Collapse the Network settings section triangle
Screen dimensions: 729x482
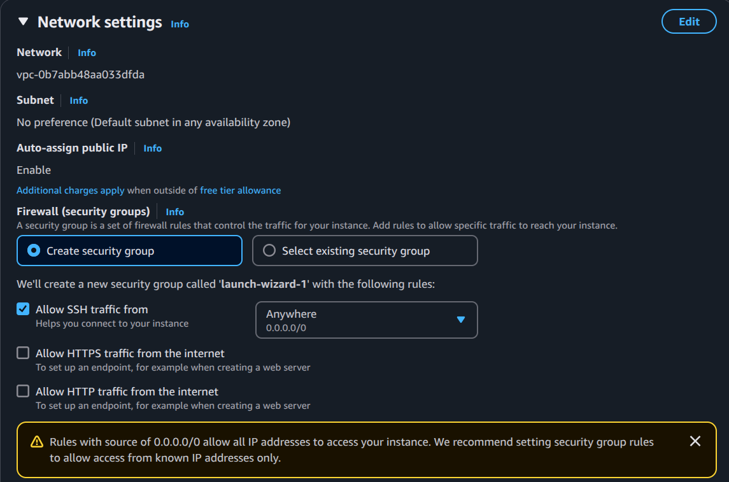tap(24, 22)
